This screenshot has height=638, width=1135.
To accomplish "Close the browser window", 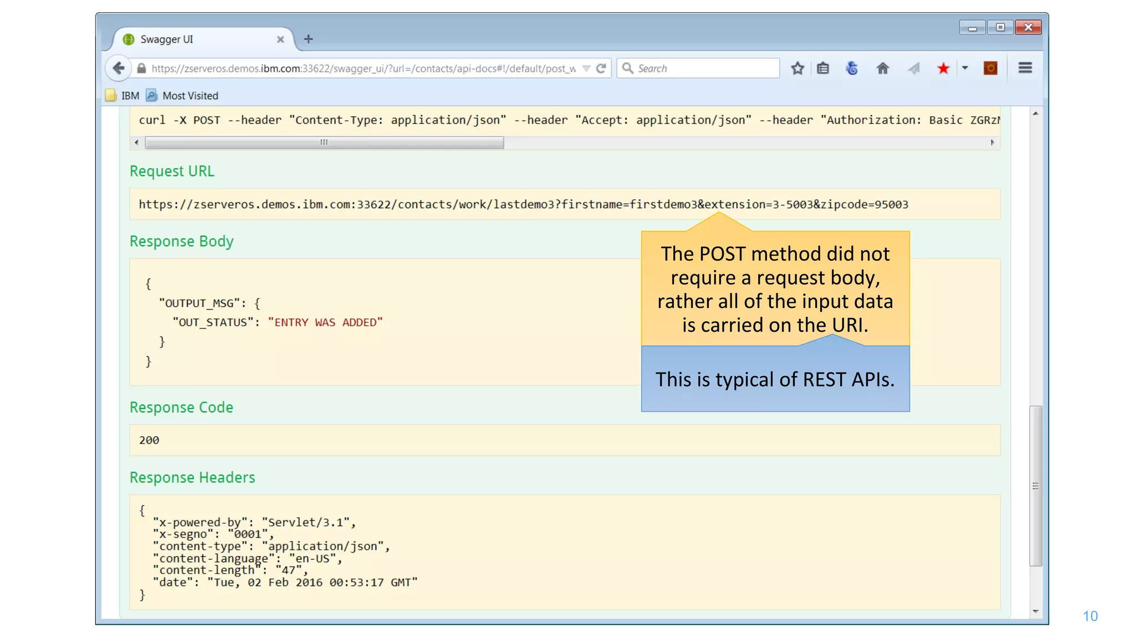I will point(1029,28).
